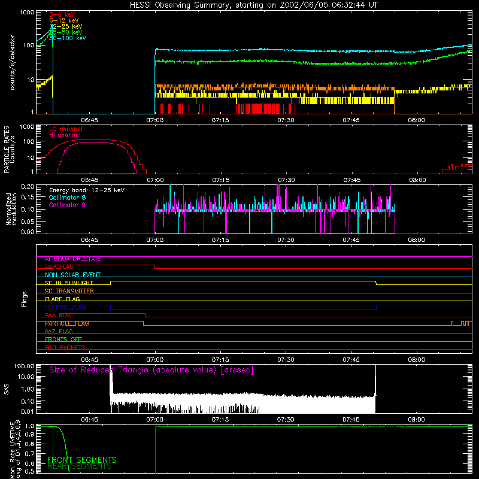Click the BAD_PACKETS flag label
This screenshot has height=479, width=479.
[x=65, y=347]
